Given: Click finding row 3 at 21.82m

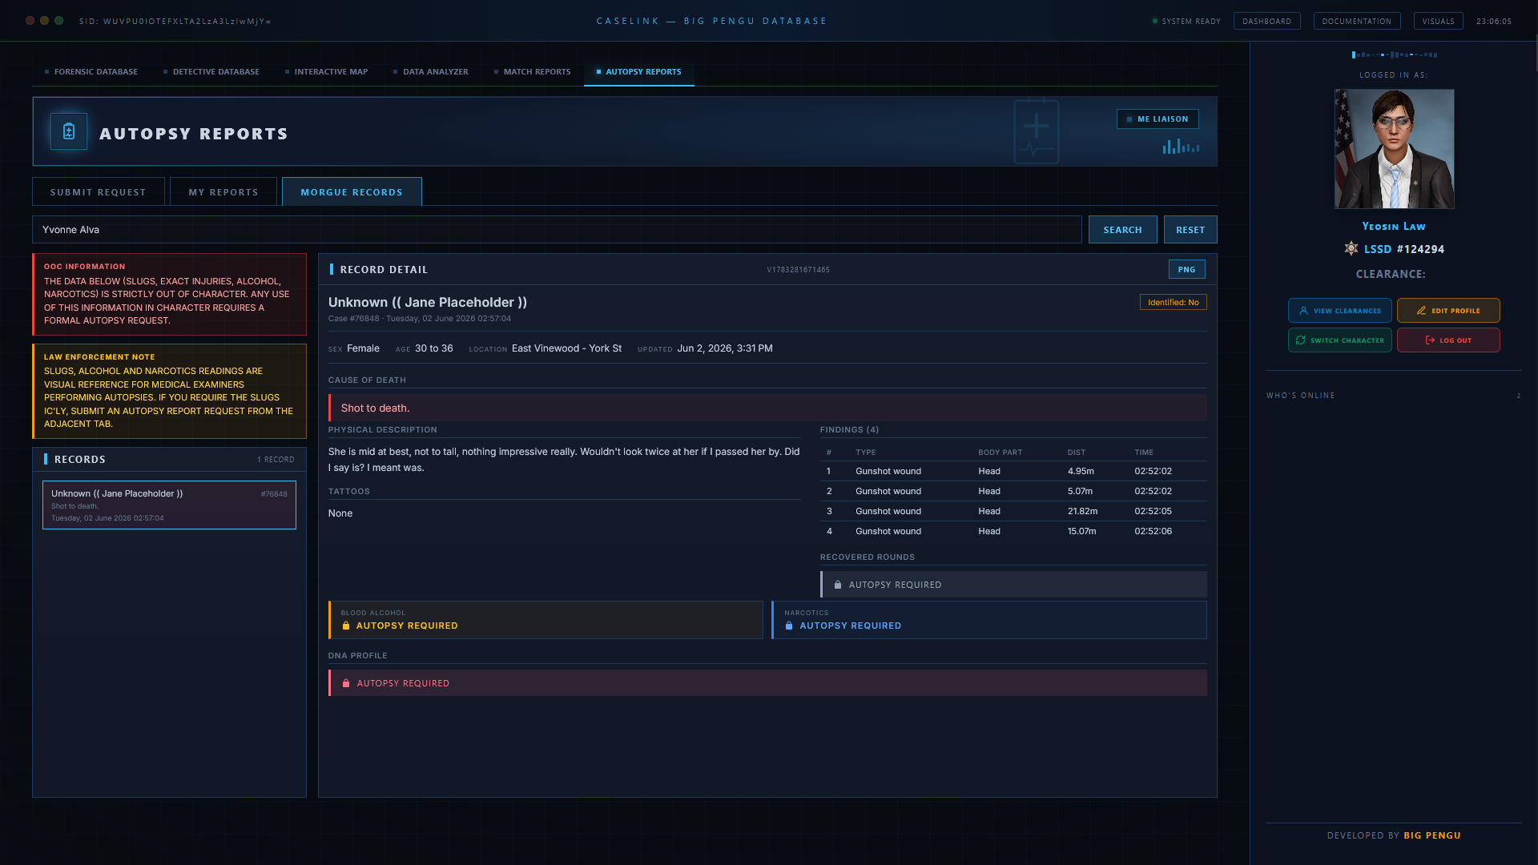Looking at the screenshot, I should point(1013,511).
